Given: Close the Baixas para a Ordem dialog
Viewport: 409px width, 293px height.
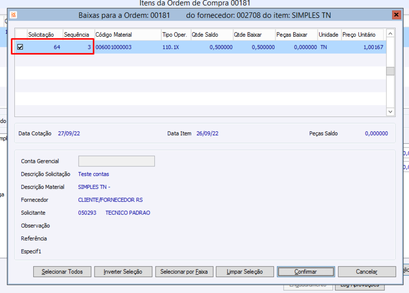Looking at the screenshot, I should (x=396, y=15).
